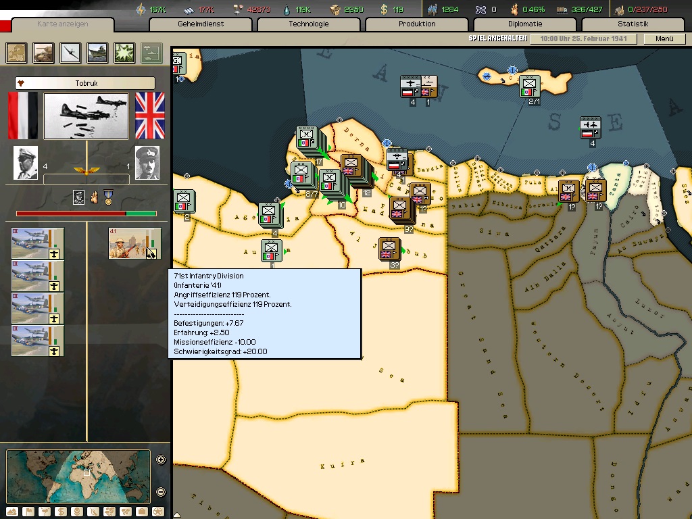Select the air units plane icon
692x519 pixels.
71,53
